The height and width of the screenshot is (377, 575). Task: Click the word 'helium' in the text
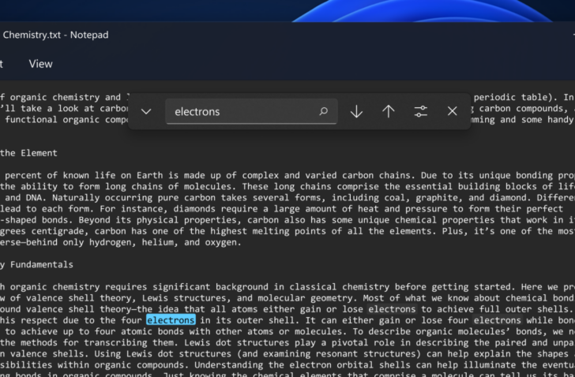pos(160,243)
